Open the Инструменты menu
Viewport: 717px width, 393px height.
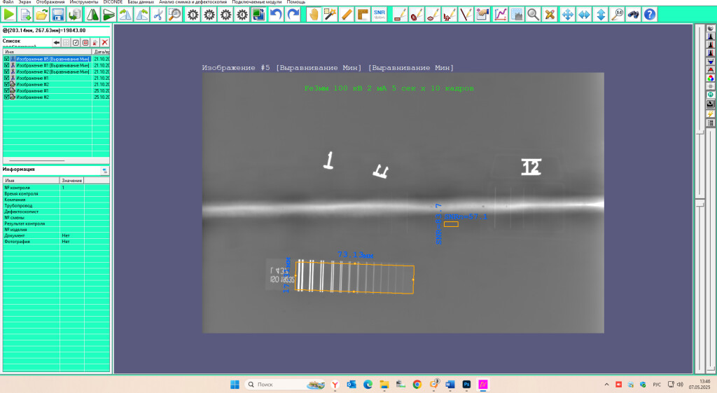[x=84, y=3]
